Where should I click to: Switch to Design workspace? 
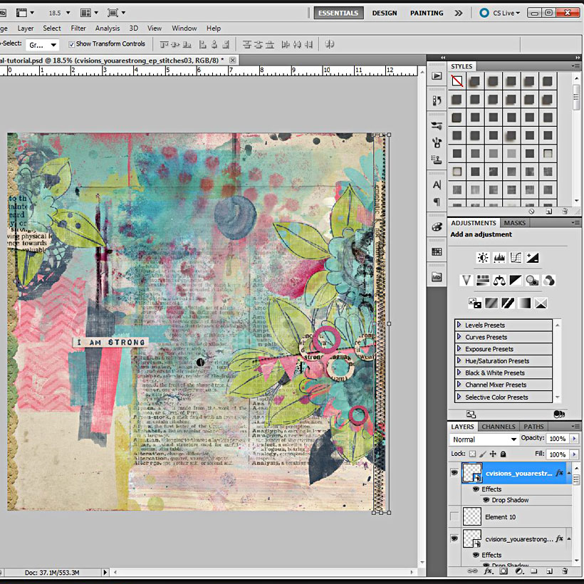385,13
